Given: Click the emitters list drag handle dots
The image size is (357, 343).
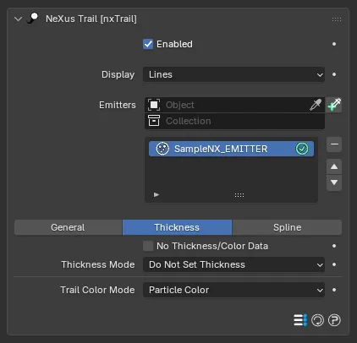Looking at the screenshot, I should 239,195.
